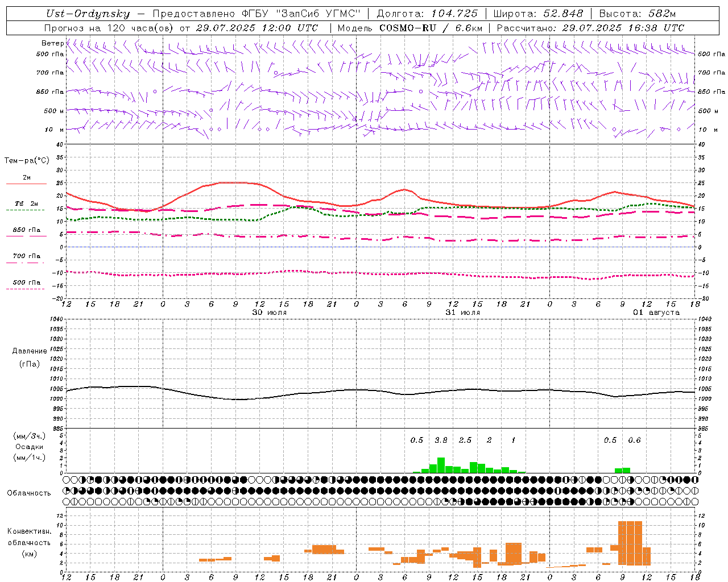Click the tallest orange convective cloud bar
This screenshot has height=582, width=728.
click(630, 543)
